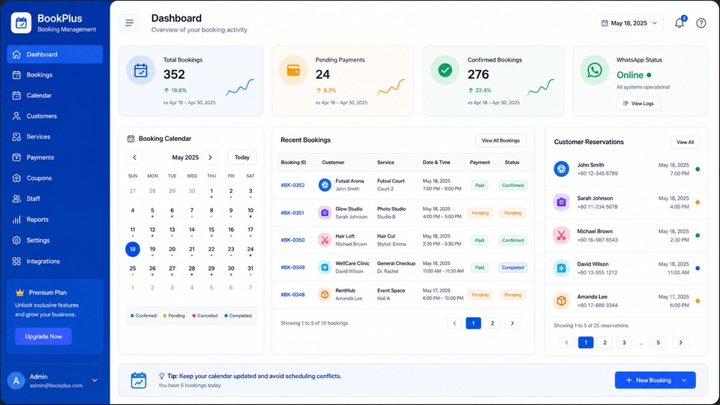Viewport: 720px width, 405px height.
Task: Click the WhatsApp status icon
Action: (594, 70)
